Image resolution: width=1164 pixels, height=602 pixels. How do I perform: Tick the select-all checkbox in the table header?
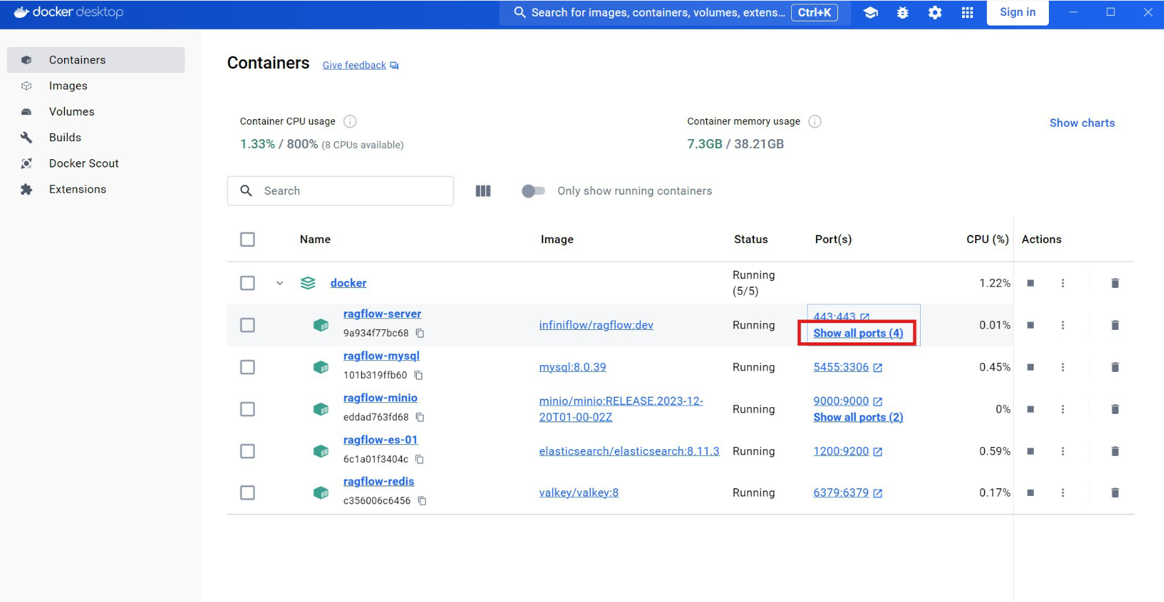[x=247, y=239]
